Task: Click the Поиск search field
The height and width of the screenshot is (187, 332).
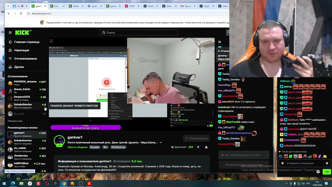Action: click(x=139, y=32)
